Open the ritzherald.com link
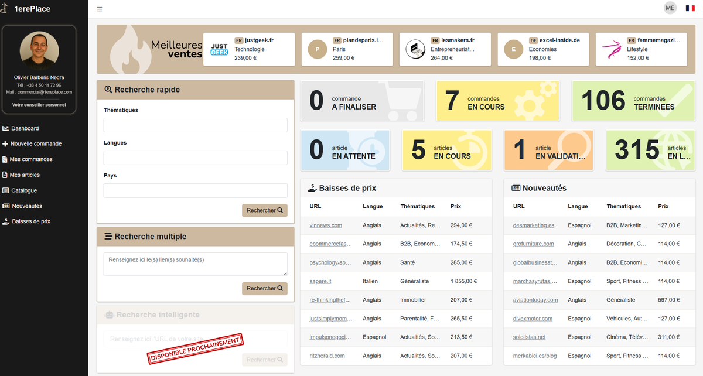Image resolution: width=703 pixels, height=376 pixels. click(x=327, y=356)
